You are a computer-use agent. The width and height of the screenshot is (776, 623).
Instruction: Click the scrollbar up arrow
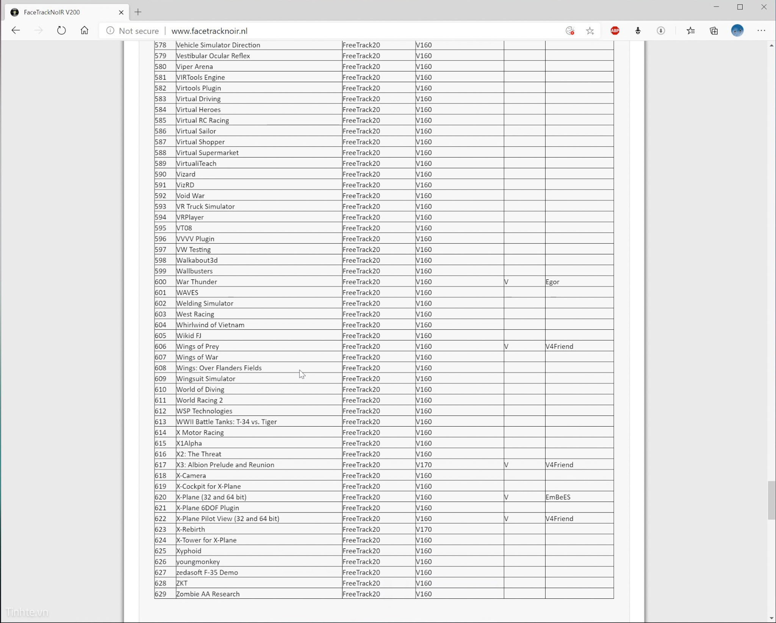pos(771,45)
